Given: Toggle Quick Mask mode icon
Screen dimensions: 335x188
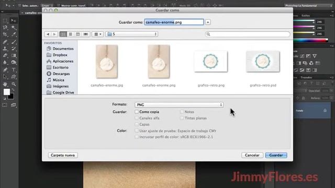Looking at the screenshot, I should tap(5, 105).
